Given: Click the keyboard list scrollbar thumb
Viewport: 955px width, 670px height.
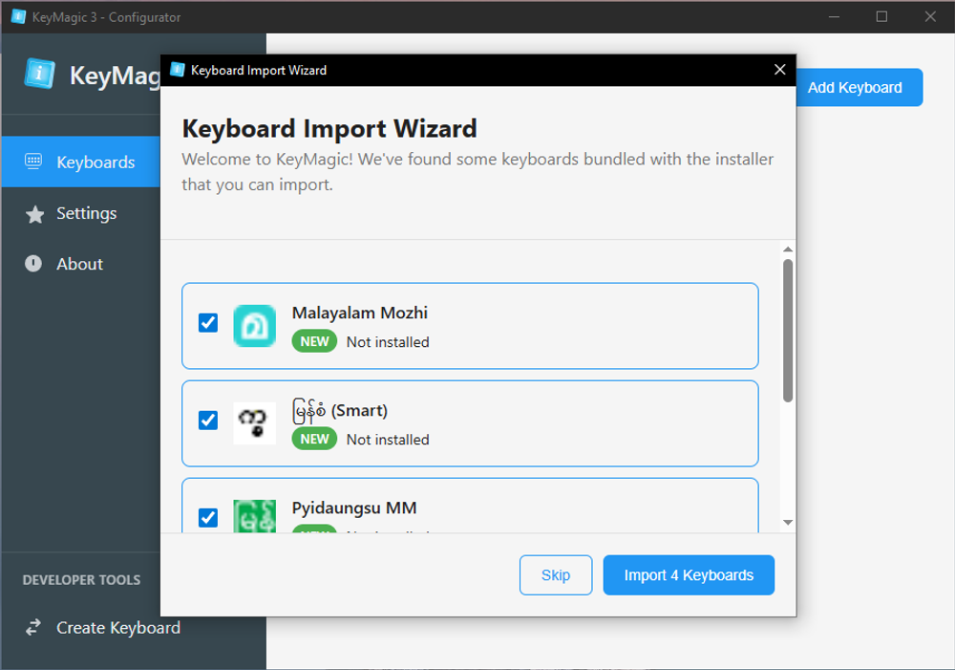Looking at the screenshot, I should coord(788,331).
